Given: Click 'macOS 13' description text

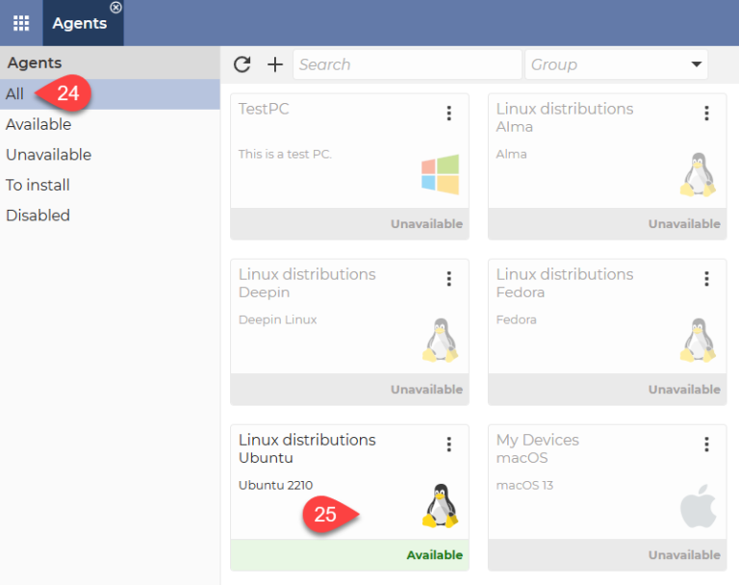Looking at the screenshot, I should (524, 485).
